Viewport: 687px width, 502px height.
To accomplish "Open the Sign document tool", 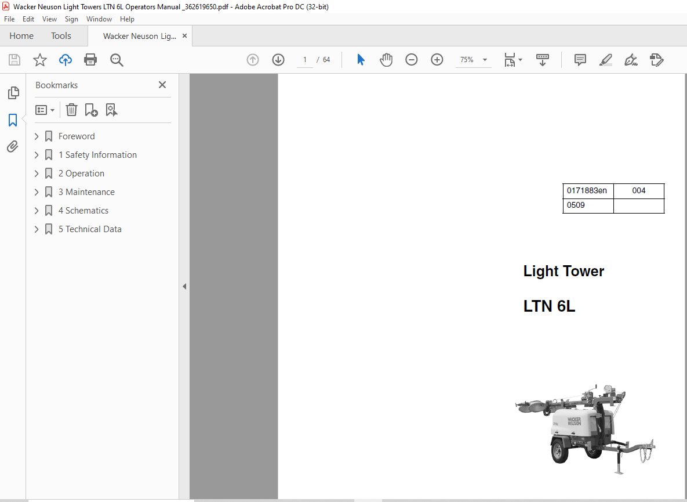I will tap(631, 60).
